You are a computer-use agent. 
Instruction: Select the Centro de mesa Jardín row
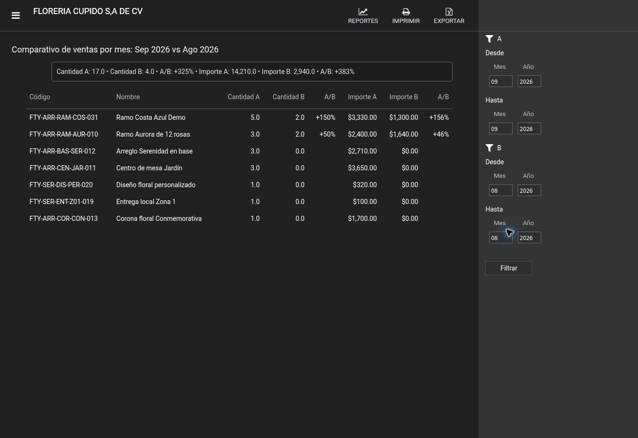[239, 168]
